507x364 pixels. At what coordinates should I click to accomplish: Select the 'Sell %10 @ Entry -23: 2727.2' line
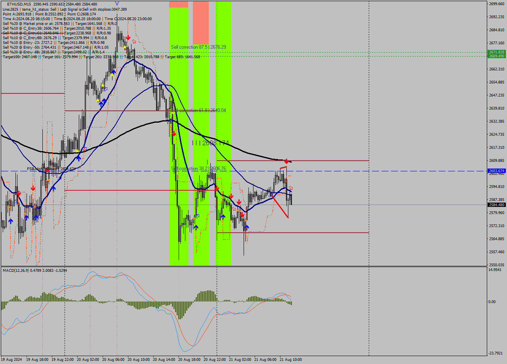pyautogui.click(x=53, y=42)
